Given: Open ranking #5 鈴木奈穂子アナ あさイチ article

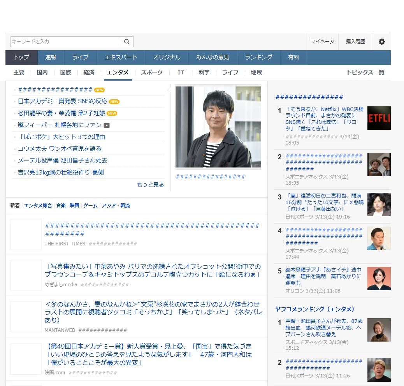Looking at the screenshot, I should point(323,277).
